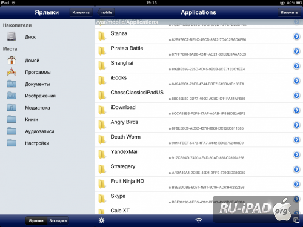This screenshot has height=227, width=303.
Task: Select the Книги shortcut label
Action: (x=32, y=119)
